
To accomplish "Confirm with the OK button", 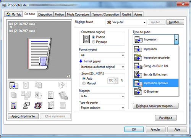I will tap(134, 130).
